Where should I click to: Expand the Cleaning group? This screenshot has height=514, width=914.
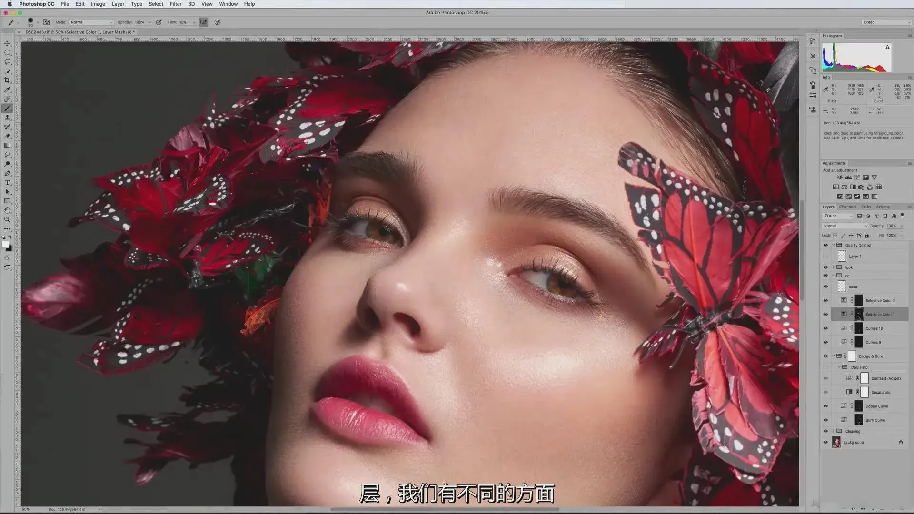(x=834, y=431)
